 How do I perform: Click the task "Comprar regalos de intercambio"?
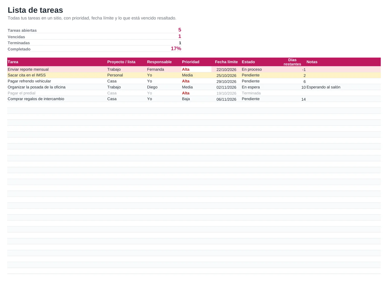pos(36,99)
